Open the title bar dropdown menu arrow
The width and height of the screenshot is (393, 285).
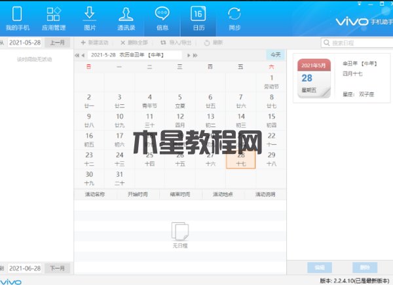tap(359, 4)
